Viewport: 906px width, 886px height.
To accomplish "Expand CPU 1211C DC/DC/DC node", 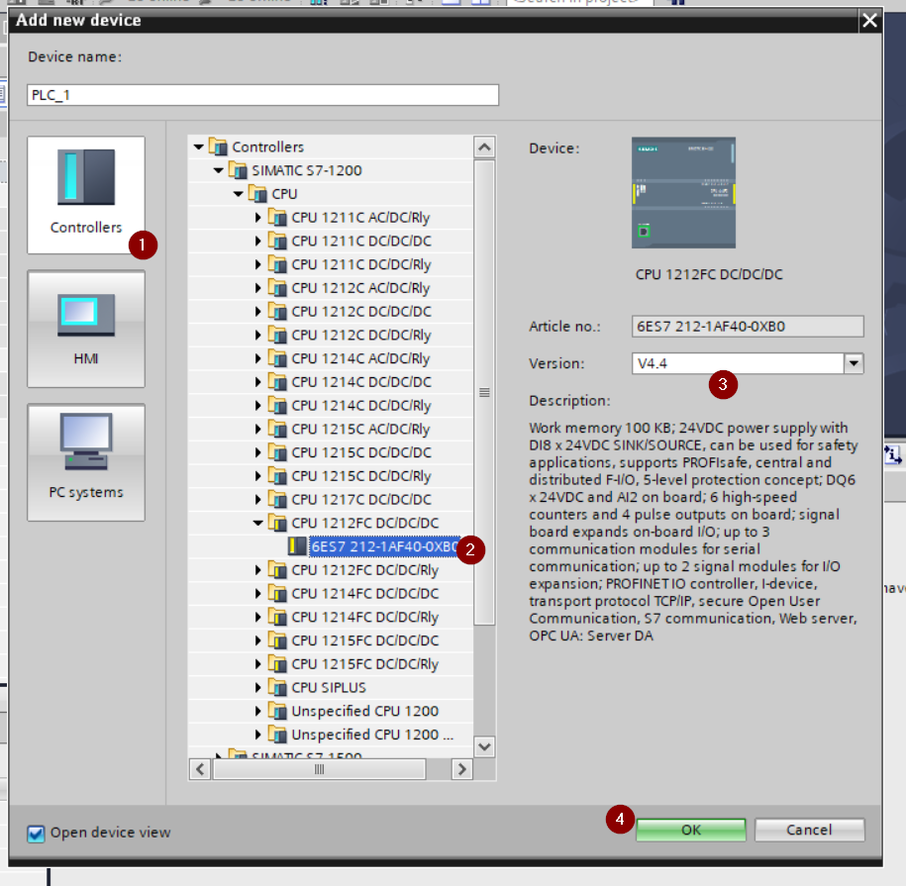I will click(258, 242).
